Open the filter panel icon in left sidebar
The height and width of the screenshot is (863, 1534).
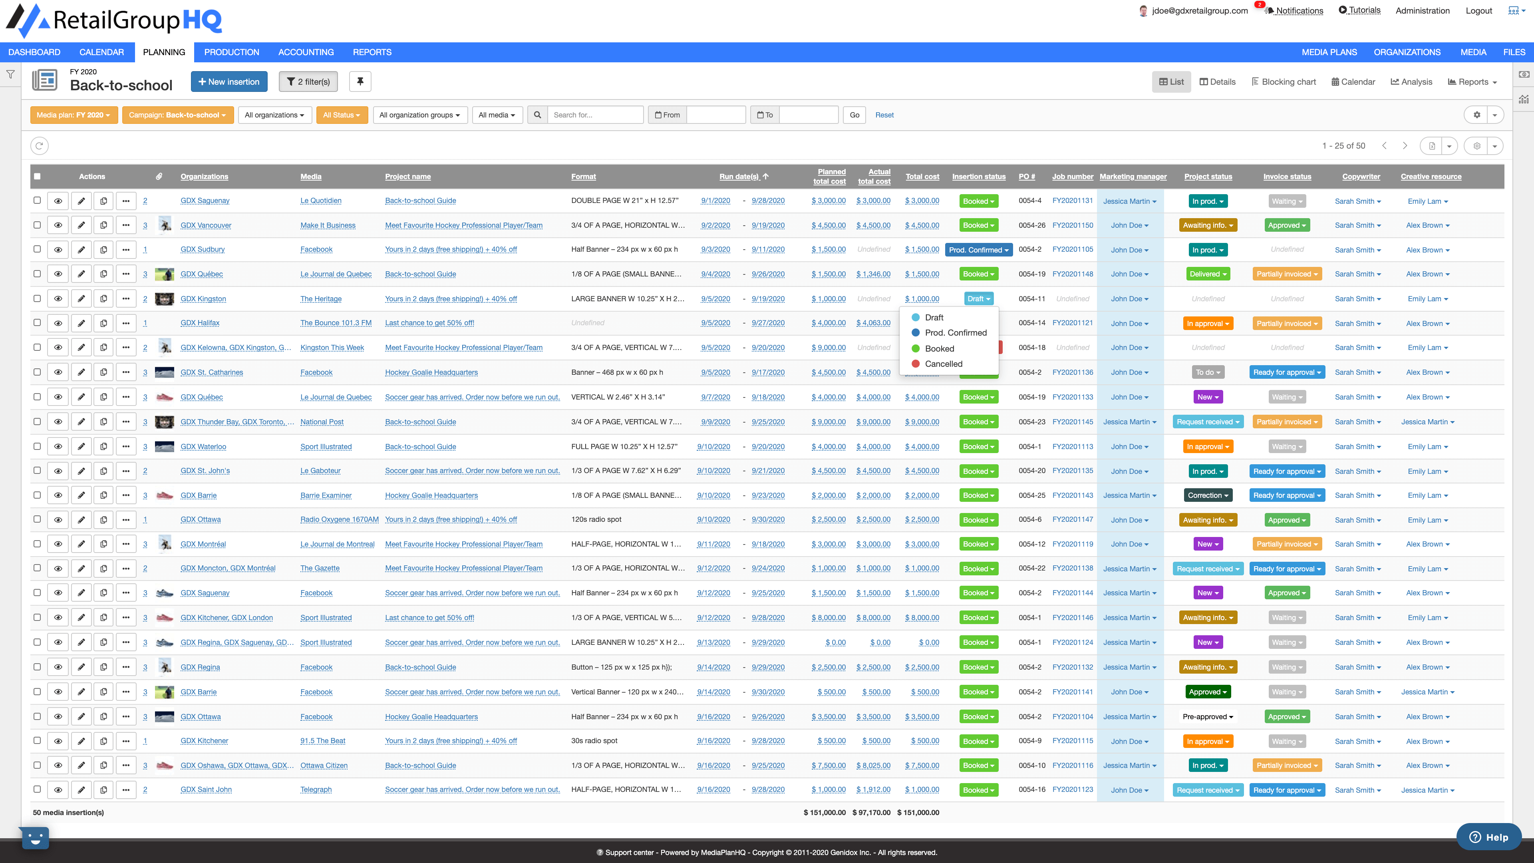(x=11, y=74)
